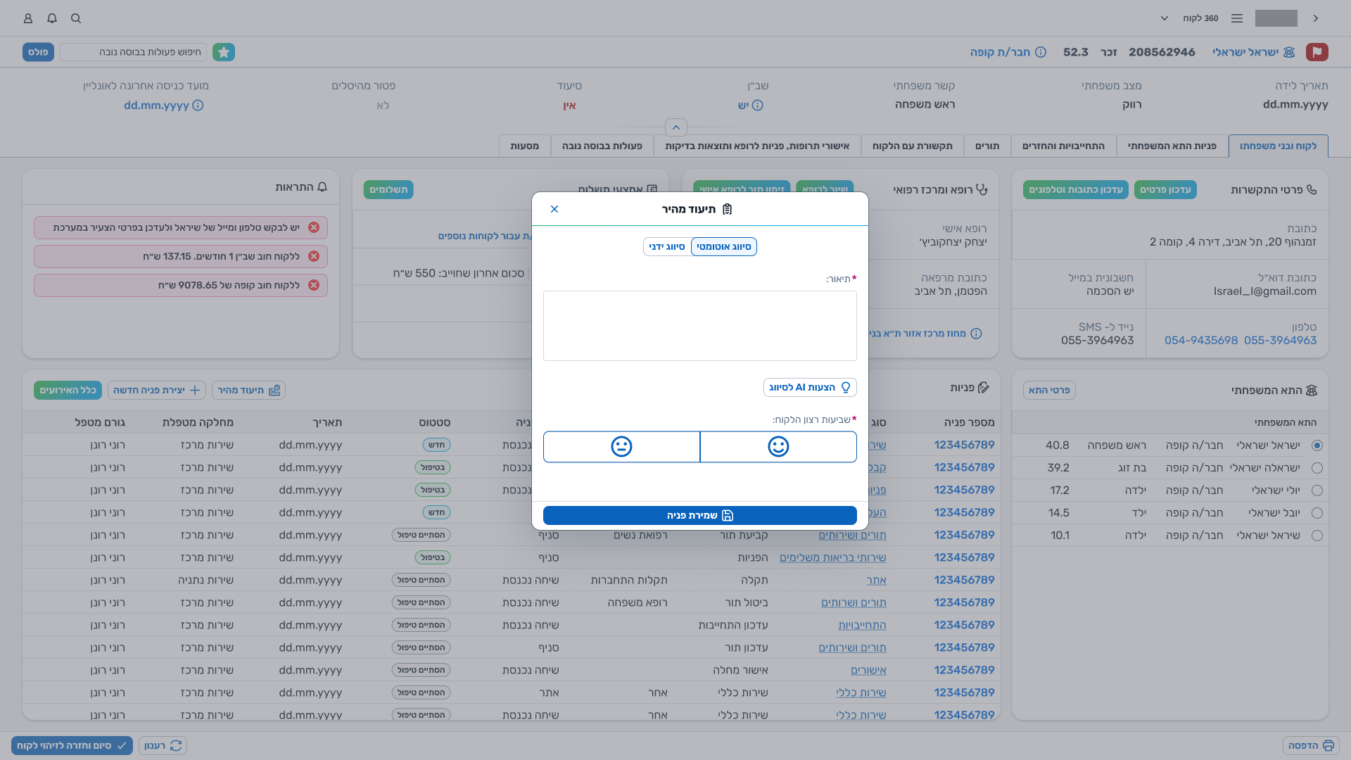
Task: Select the happy smiley for customer satisfaction
Action: pos(778,446)
